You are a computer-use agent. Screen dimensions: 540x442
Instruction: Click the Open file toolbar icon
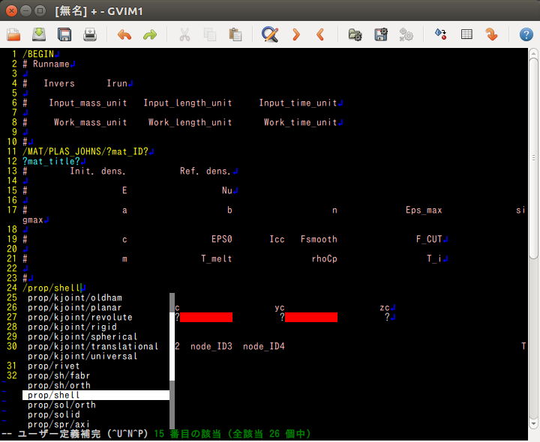(x=13, y=34)
